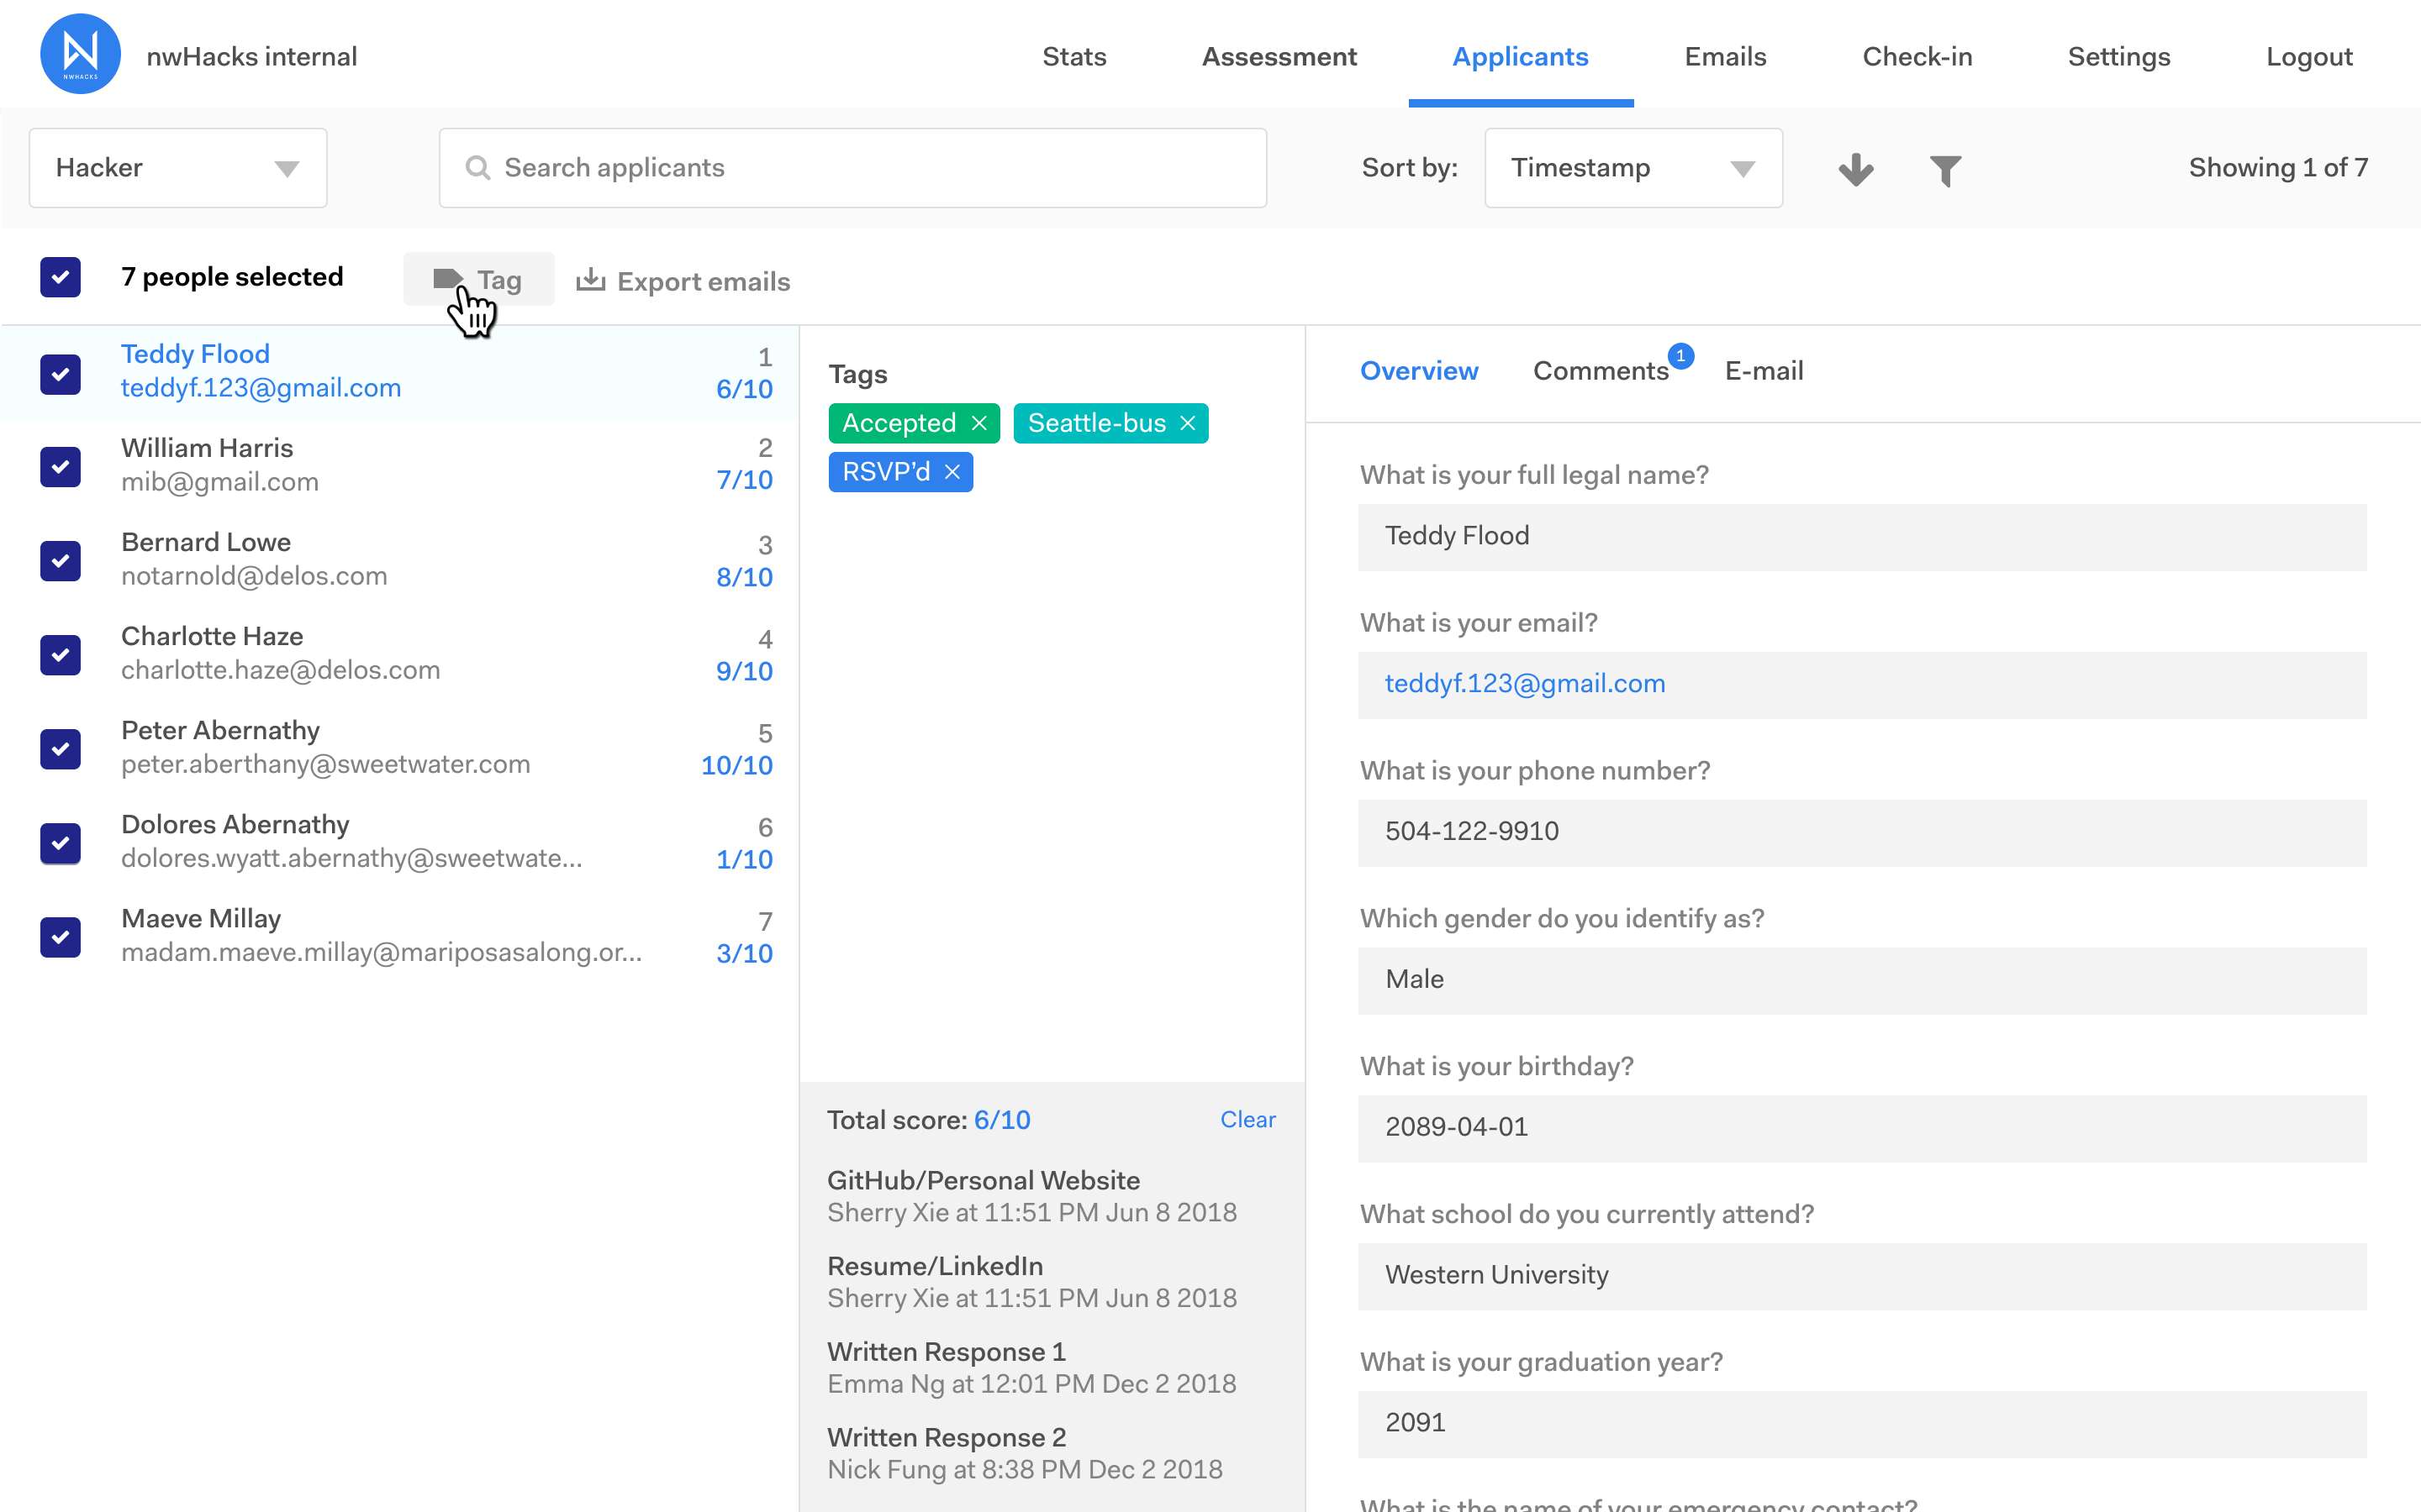Open the Stats page

click(x=1073, y=57)
